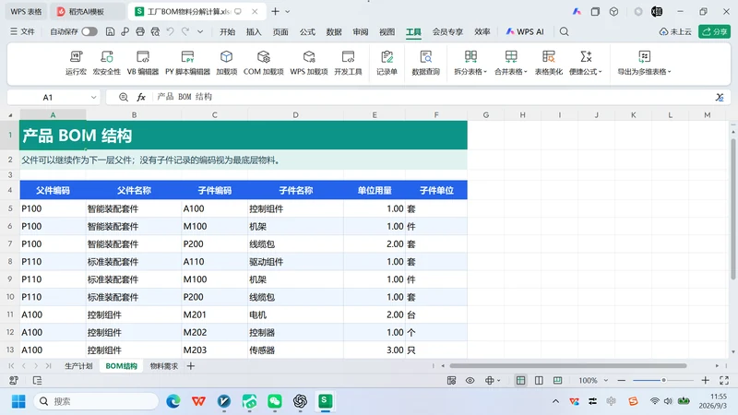This screenshot has width=738, height=415.
Task: Click the search magnifier in ribbon bar
Action: [564, 31]
